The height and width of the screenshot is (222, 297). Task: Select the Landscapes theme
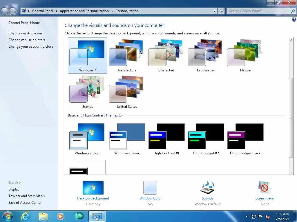(206, 55)
